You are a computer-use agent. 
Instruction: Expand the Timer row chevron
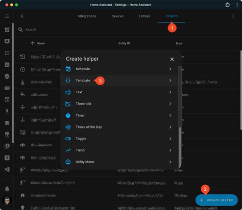[170, 115]
